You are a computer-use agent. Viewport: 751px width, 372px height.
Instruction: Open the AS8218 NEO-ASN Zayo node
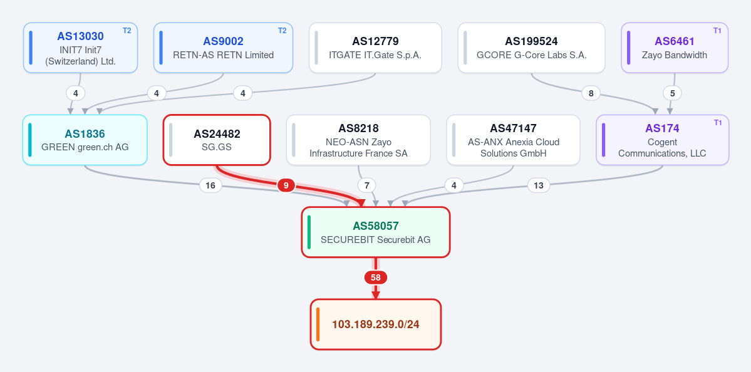click(358, 140)
